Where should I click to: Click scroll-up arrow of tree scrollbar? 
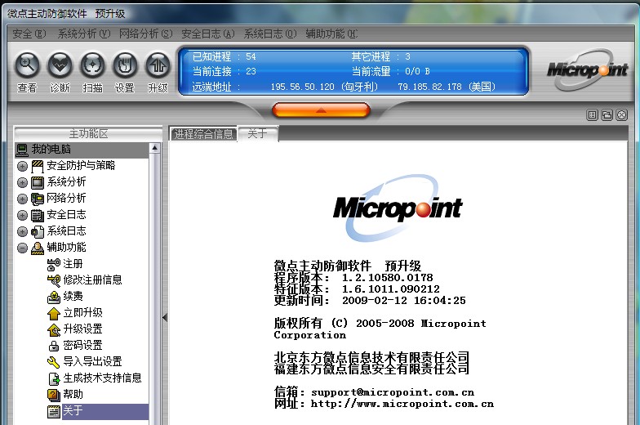point(155,148)
